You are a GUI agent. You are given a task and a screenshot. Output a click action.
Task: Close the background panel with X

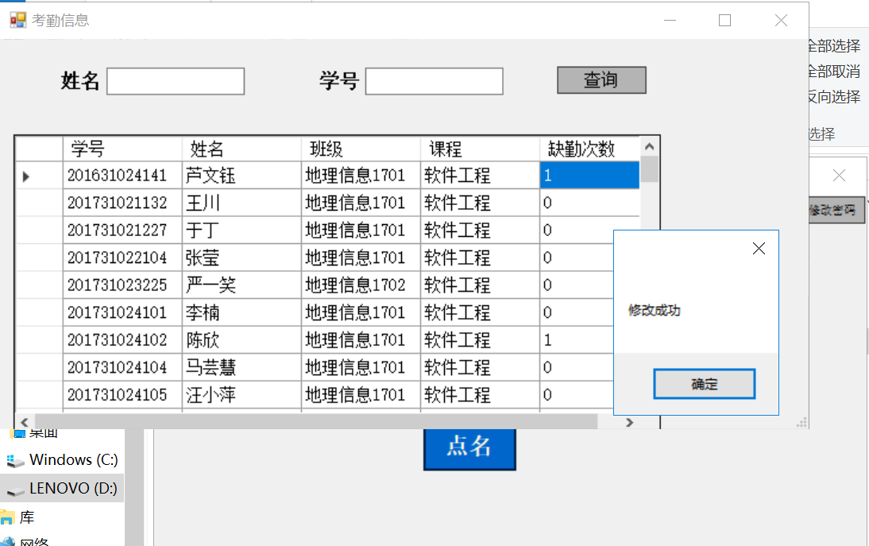(x=839, y=176)
